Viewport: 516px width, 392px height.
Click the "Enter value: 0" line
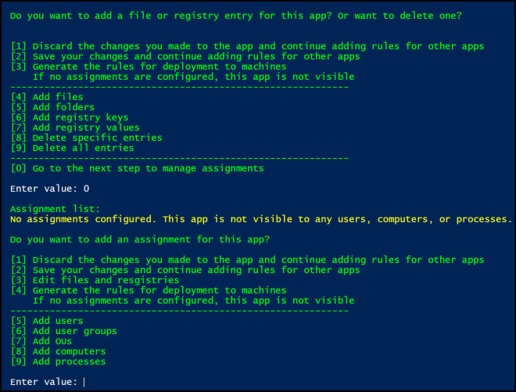click(49, 189)
